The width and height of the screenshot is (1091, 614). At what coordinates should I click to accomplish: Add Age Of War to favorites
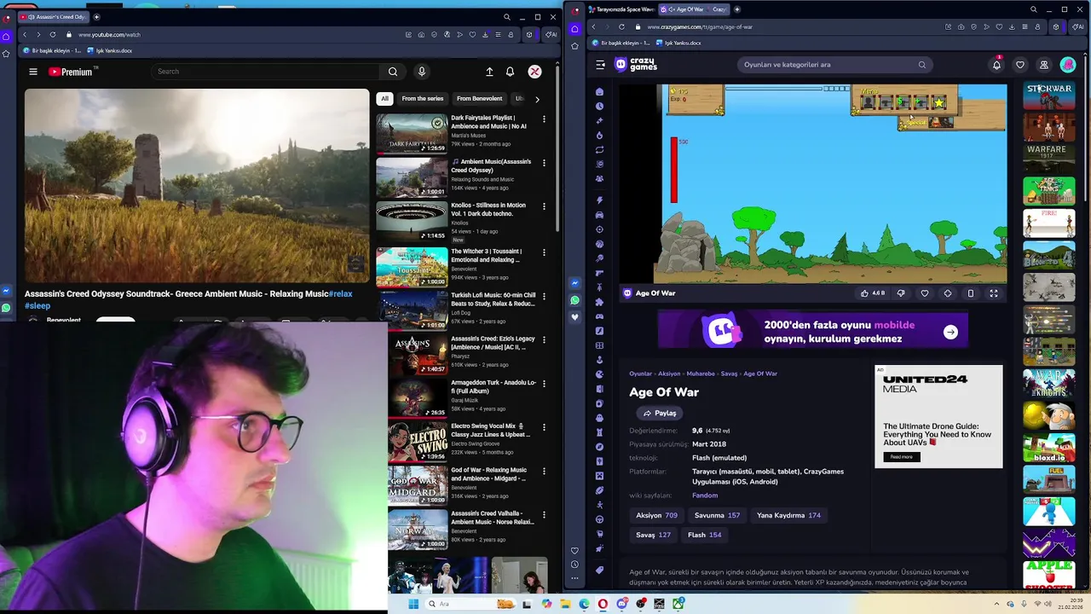(925, 293)
